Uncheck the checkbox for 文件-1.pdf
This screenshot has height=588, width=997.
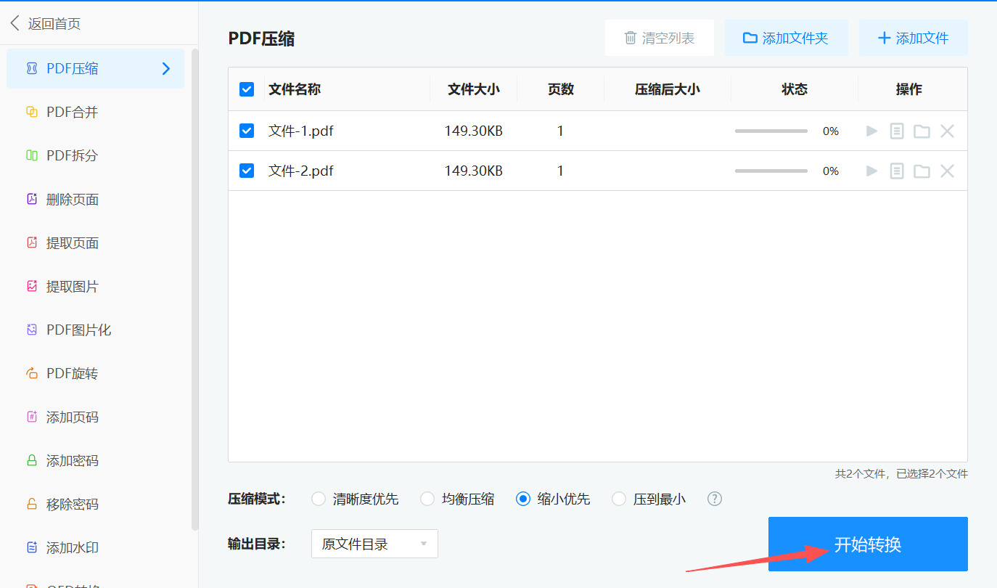point(247,131)
